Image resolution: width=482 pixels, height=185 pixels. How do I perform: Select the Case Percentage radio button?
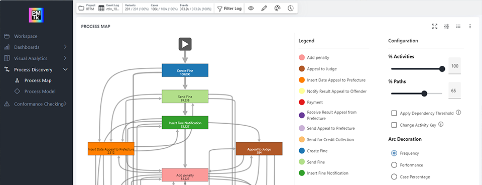[394, 176]
